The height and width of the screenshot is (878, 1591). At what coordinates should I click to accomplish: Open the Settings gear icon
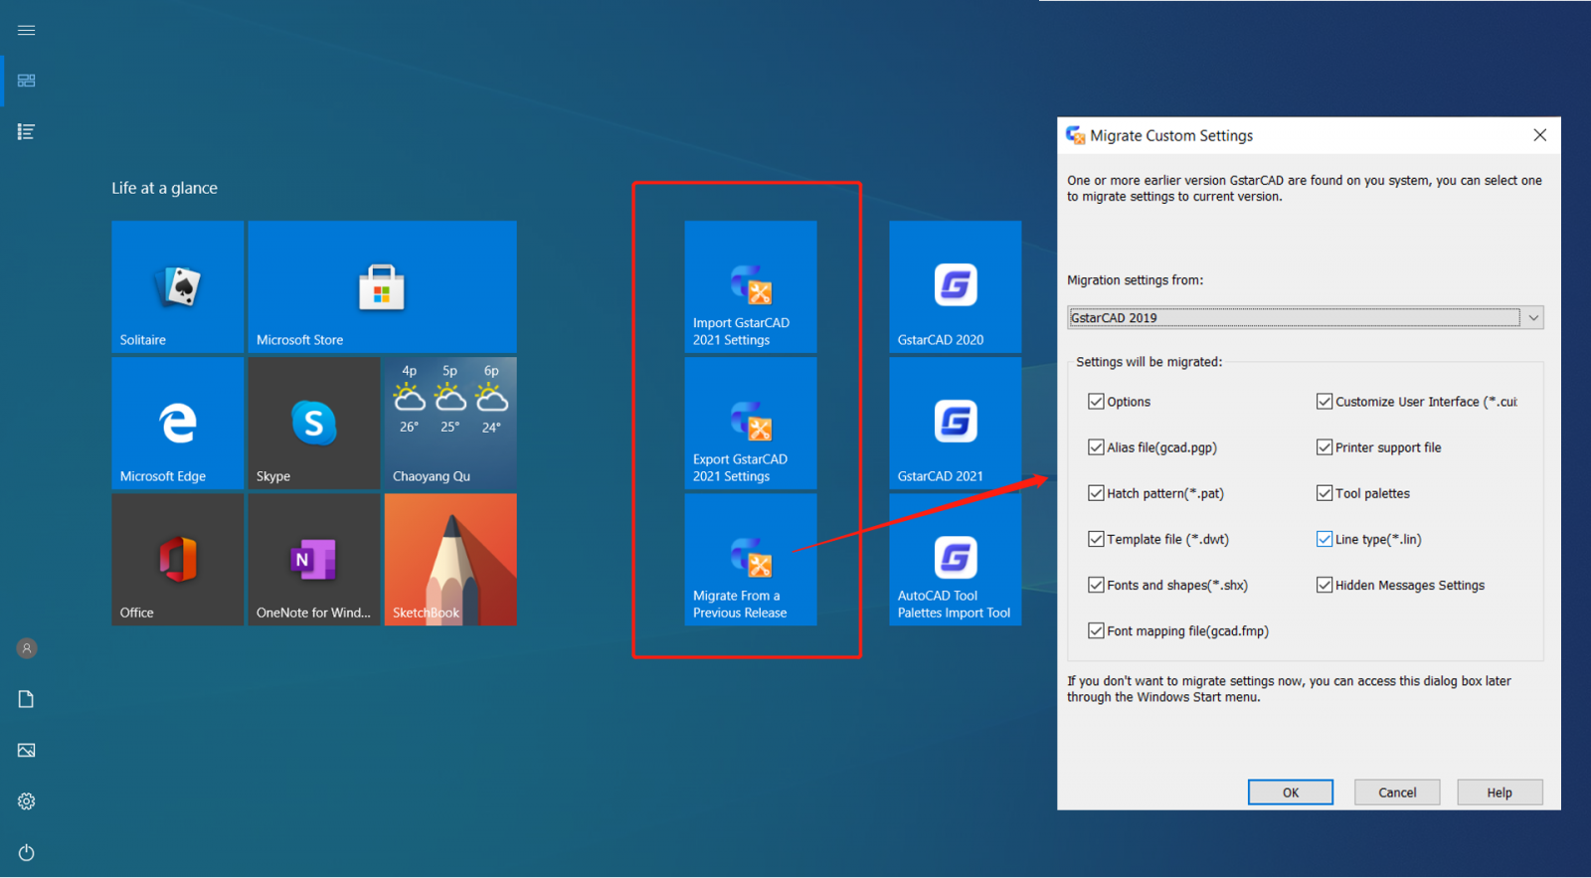point(27,801)
